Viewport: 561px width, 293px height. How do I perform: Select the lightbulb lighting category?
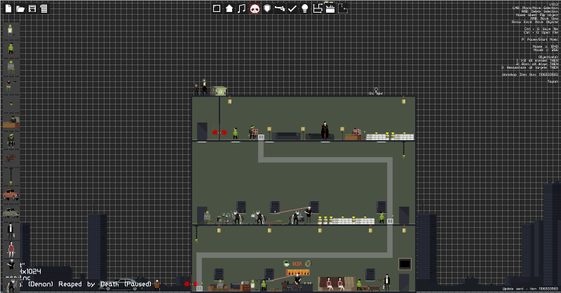[305, 8]
